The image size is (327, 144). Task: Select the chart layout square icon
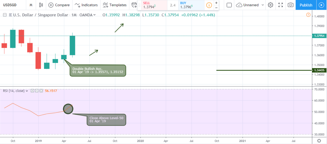click(229, 5)
